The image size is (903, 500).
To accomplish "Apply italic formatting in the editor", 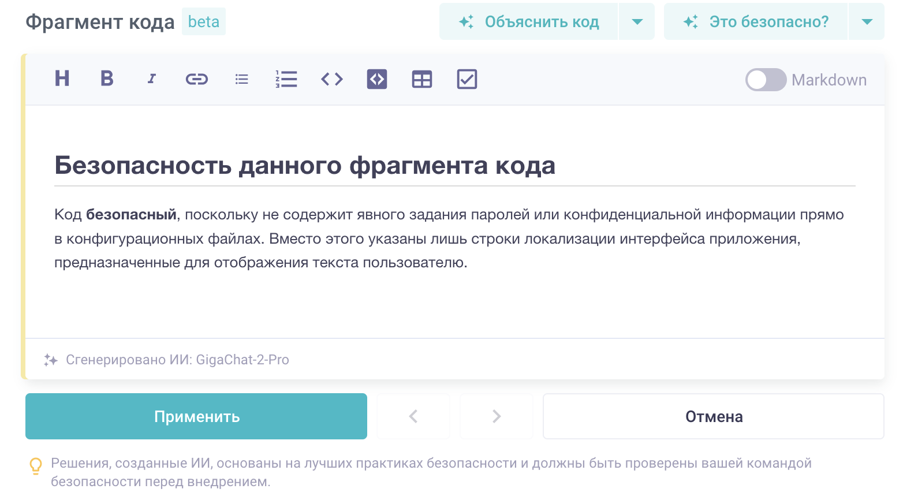I will 152,79.
